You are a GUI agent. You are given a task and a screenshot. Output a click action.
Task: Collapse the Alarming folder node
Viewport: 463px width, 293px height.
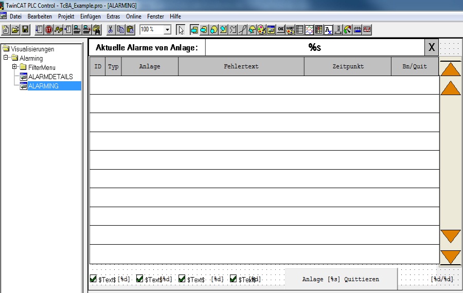coord(6,58)
